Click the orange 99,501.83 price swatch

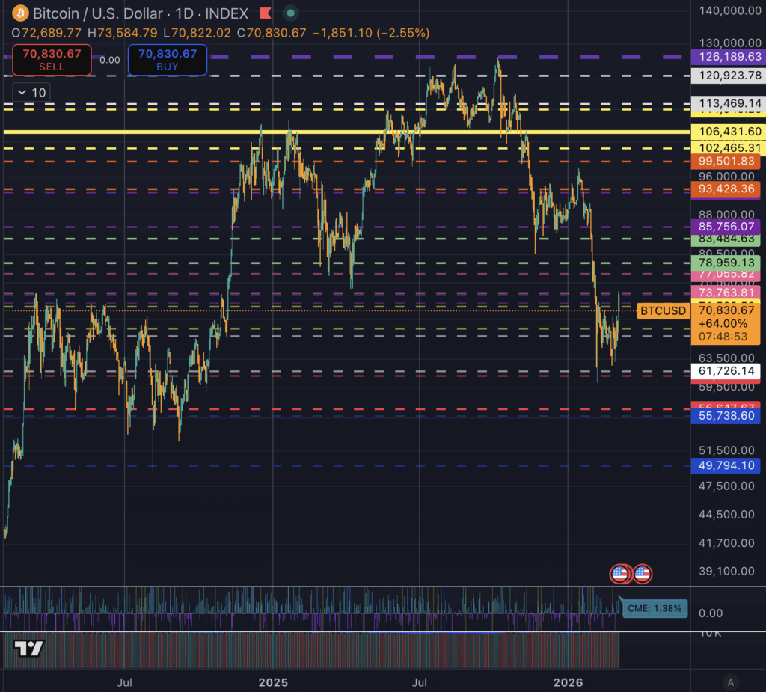click(726, 161)
